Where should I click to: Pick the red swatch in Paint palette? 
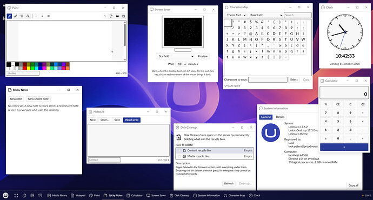point(25,68)
